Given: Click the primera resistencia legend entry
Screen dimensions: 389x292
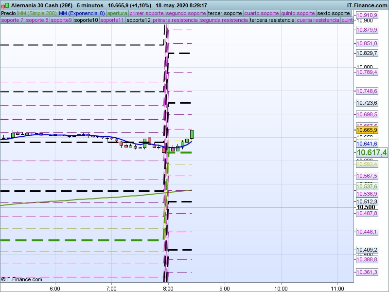Looking at the screenshot, I should click(175, 20).
